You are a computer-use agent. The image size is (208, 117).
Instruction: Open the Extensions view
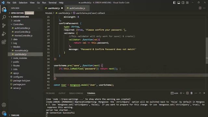pos(4,42)
